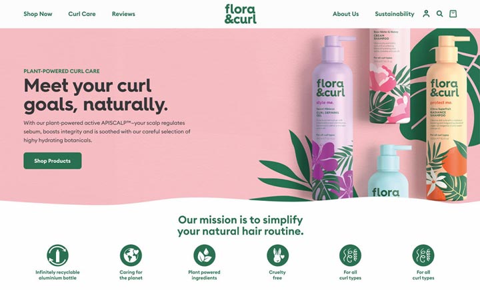
Task: Select the purple Style Me gel bottle
Action: (333, 119)
